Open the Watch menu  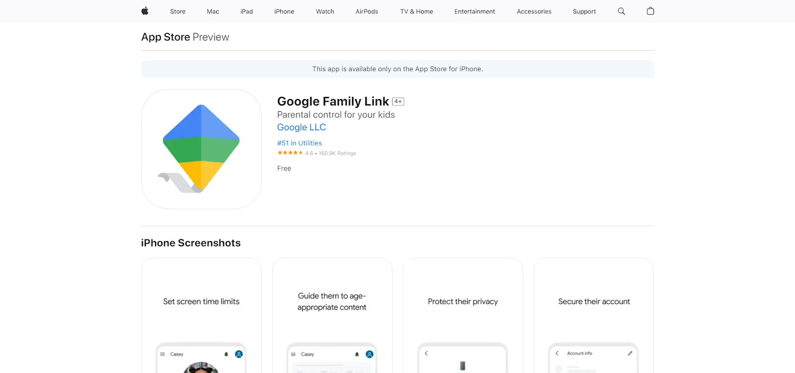325,11
